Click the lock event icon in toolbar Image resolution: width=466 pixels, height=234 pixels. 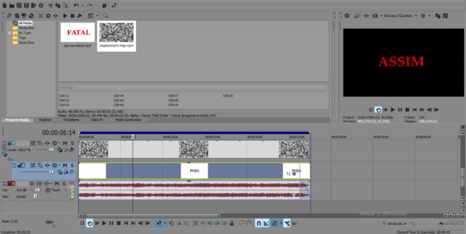coord(232,223)
